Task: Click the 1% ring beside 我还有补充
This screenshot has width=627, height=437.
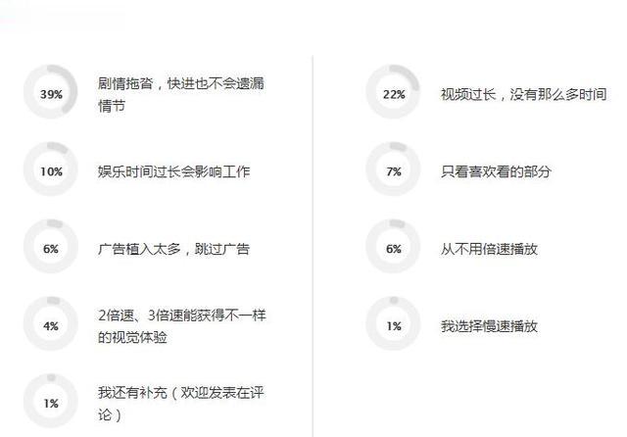Action: click(50, 401)
